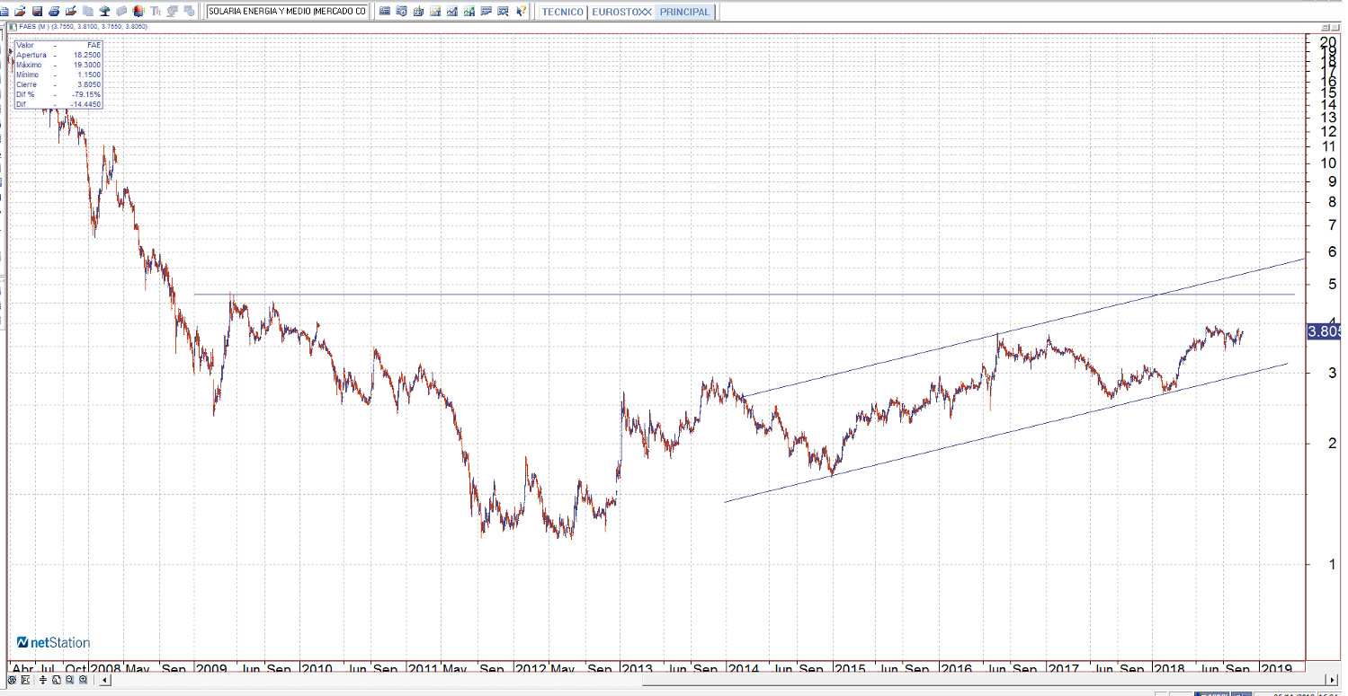Screen dimensions: 1348x696
Task: Click the help arrow question-mark icon
Action: (x=521, y=12)
